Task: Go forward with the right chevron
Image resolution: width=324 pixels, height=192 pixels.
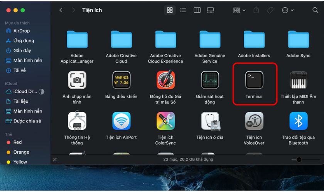Action: (73, 10)
